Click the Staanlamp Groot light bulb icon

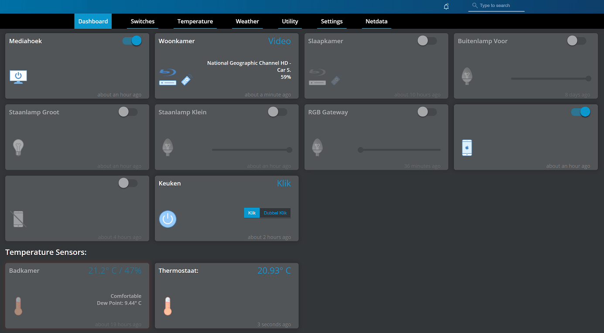point(18,148)
